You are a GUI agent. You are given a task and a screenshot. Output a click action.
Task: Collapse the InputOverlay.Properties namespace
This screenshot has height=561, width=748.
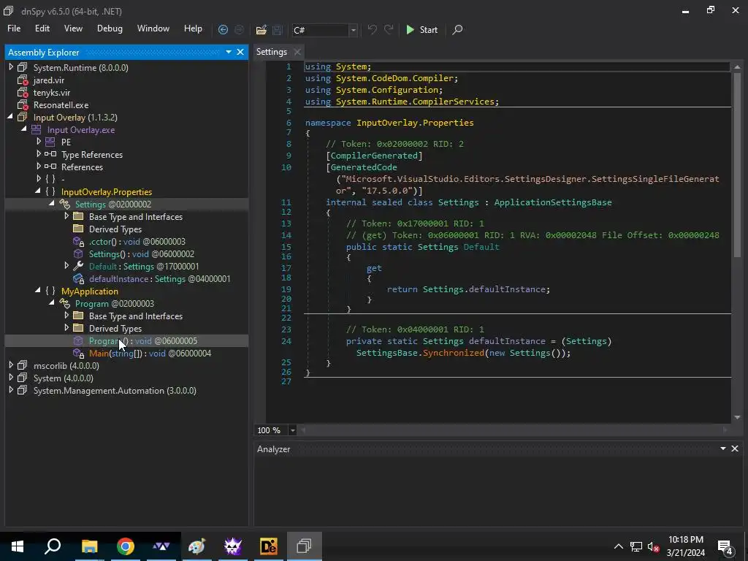click(38, 191)
